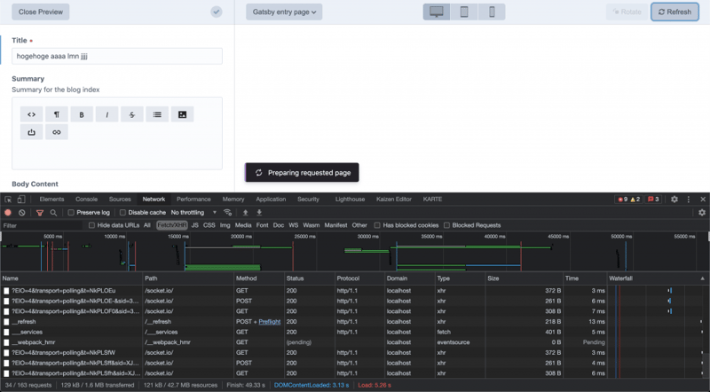
Task: Sort requests by the Status column header
Action: pos(296,278)
